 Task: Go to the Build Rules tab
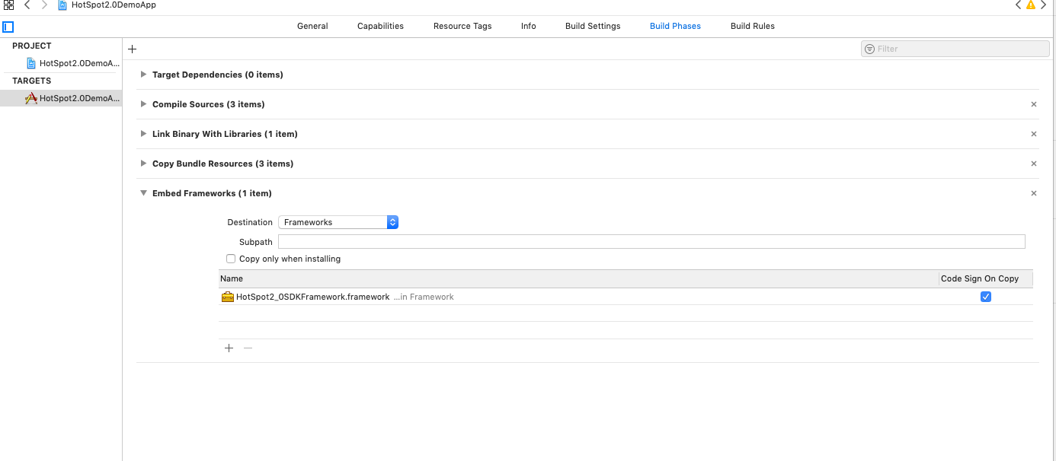tap(753, 26)
